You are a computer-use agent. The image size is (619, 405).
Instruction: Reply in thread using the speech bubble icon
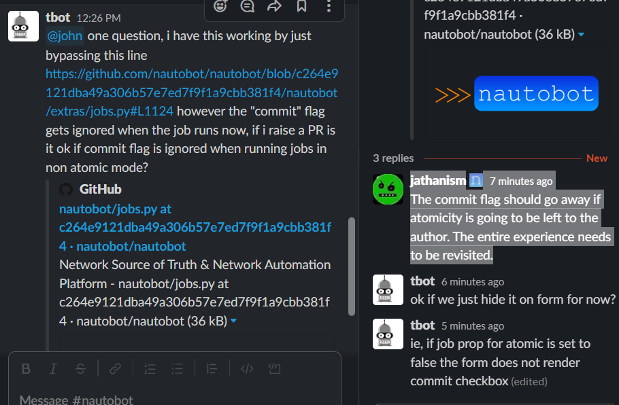(x=247, y=7)
